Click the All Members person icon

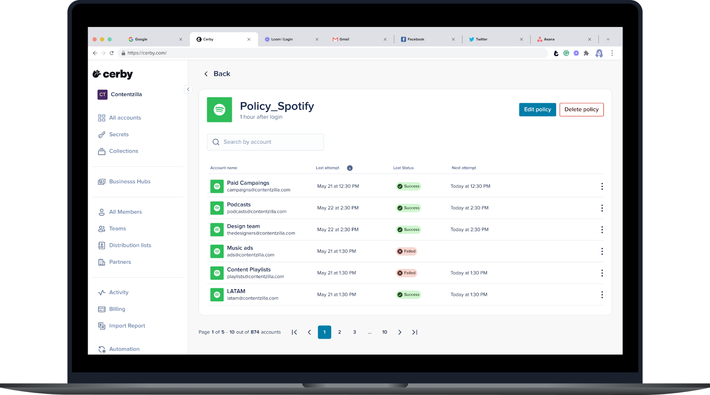[x=102, y=212]
